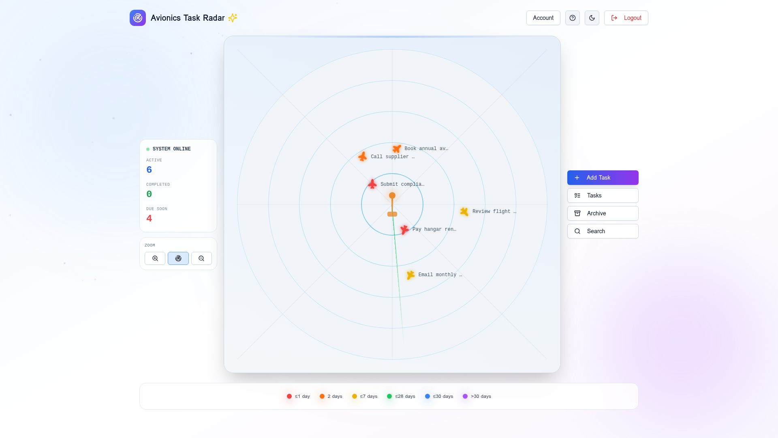Click the 'Book annual av…' task label
Viewport: 778px width, 438px height.
click(426, 149)
